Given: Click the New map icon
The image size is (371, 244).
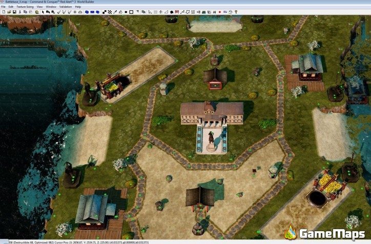Looking at the screenshot, I should (4, 12).
